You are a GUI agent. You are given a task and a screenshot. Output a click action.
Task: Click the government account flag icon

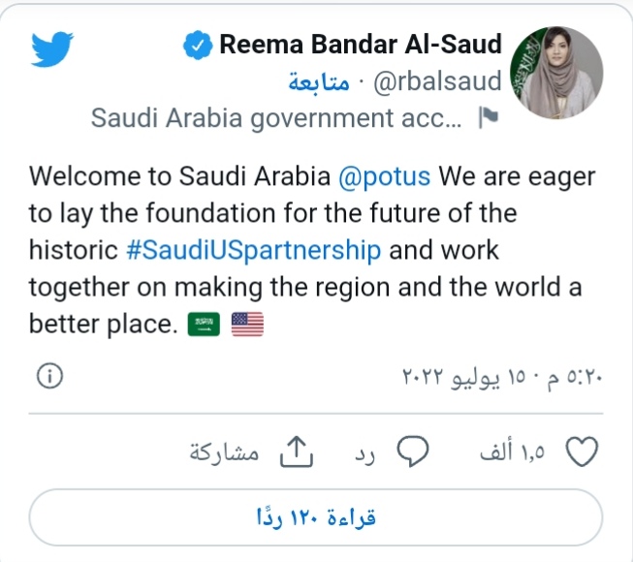(488, 118)
